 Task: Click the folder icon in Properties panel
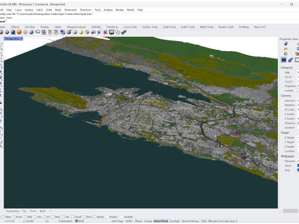tap(286, 49)
